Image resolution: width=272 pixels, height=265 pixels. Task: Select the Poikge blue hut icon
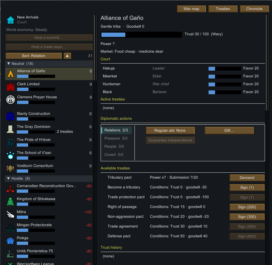(10, 241)
